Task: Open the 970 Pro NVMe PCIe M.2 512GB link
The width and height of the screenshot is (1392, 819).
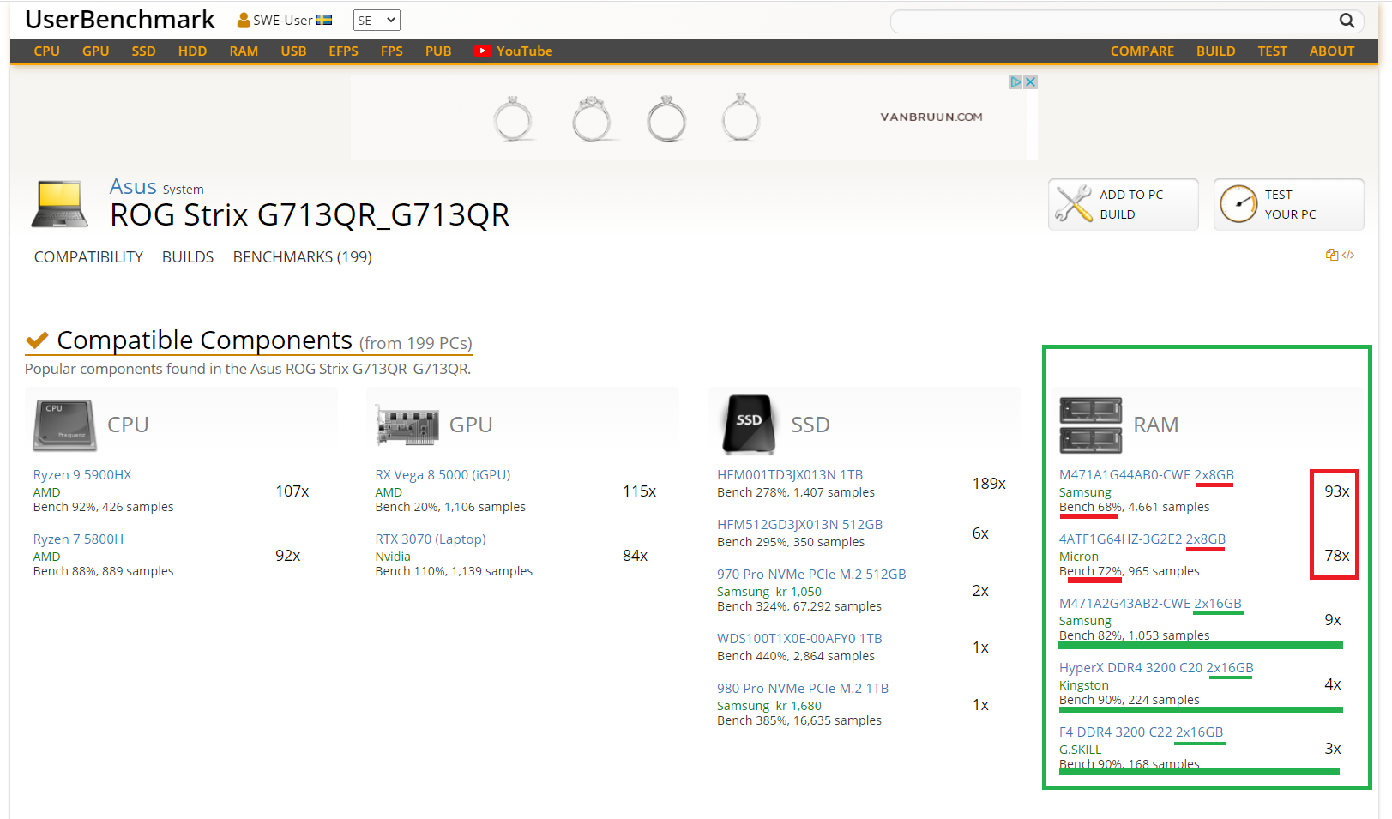Action: pos(811,575)
